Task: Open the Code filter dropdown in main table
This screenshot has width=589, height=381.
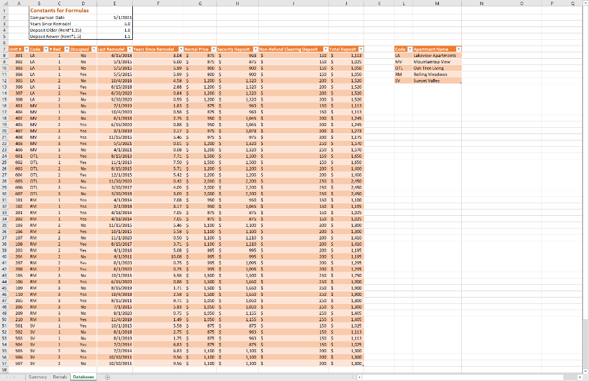Action: coord(46,49)
